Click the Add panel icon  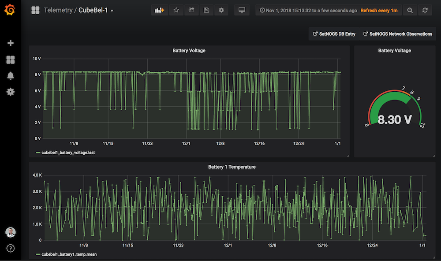click(160, 10)
